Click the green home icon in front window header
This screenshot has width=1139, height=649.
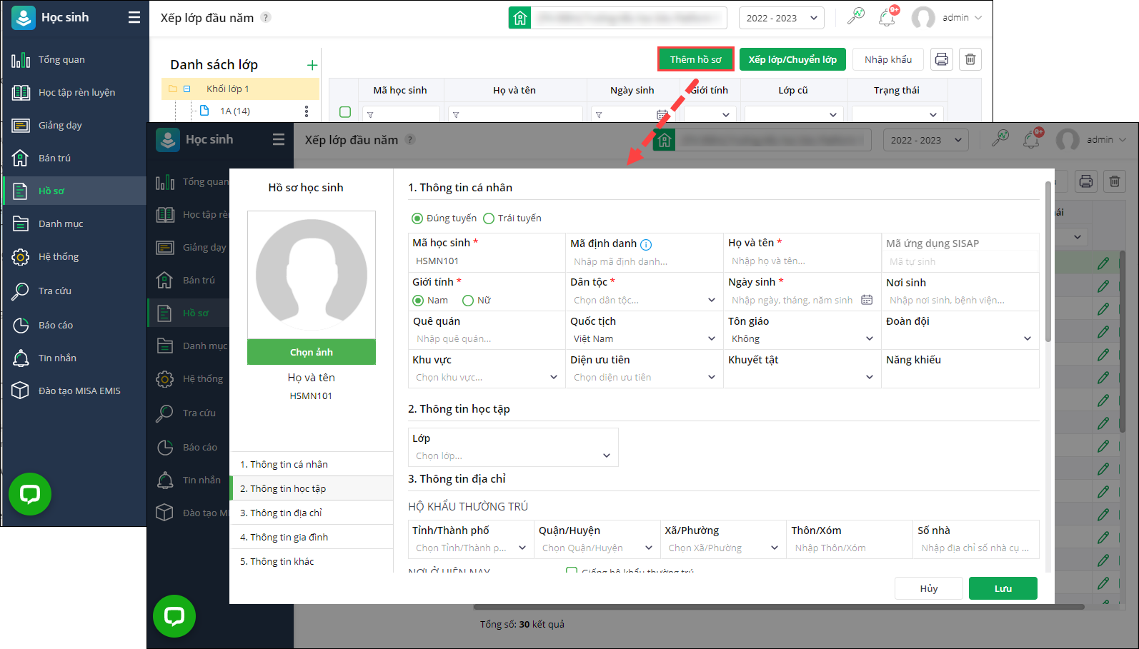665,140
